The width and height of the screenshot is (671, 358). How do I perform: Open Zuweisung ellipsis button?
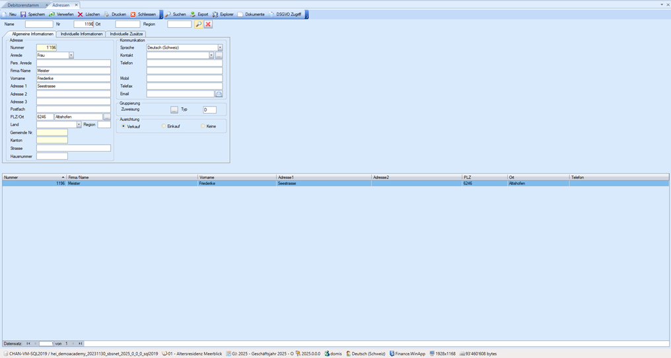tap(174, 110)
